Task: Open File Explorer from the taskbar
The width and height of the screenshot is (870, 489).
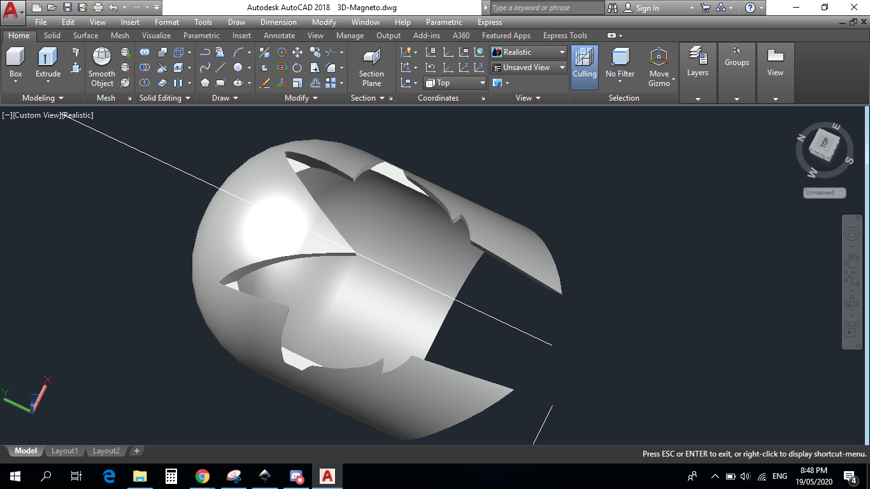Action: point(140,476)
